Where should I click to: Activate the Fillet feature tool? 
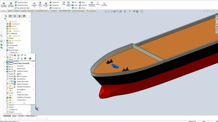64,4
